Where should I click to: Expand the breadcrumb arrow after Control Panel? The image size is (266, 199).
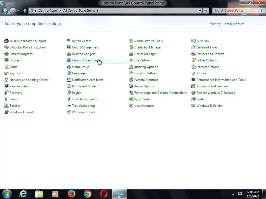[x=60, y=11]
